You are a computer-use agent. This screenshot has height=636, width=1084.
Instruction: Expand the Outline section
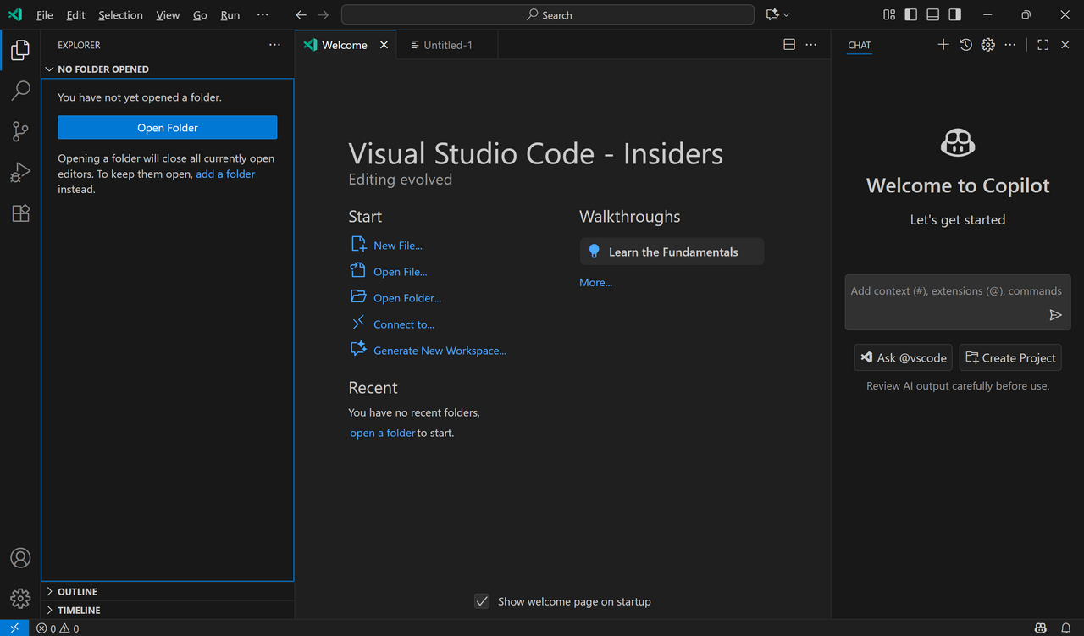click(168, 591)
